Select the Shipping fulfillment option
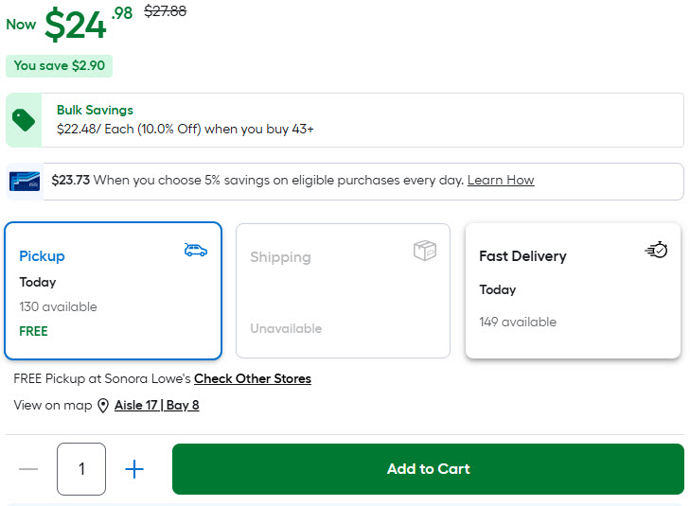This screenshot has height=506, width=690. pos(343,291)
